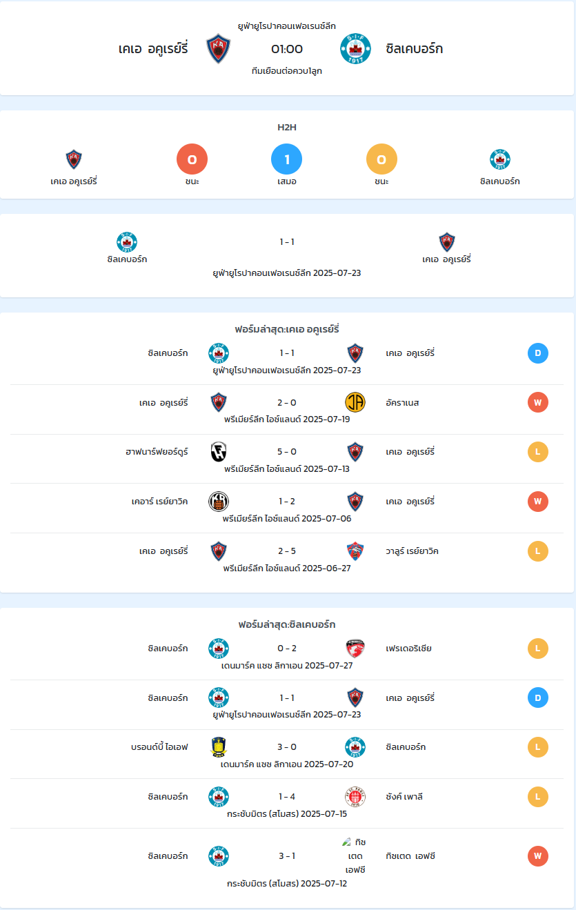
Task: Click the blue H2H draw count circle
Action: pyautogui.click(x=287, y=159)
